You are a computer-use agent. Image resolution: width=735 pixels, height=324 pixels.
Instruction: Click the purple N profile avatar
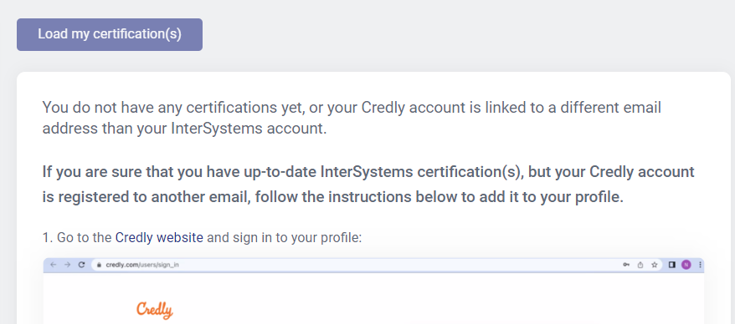tap(686, 265)
